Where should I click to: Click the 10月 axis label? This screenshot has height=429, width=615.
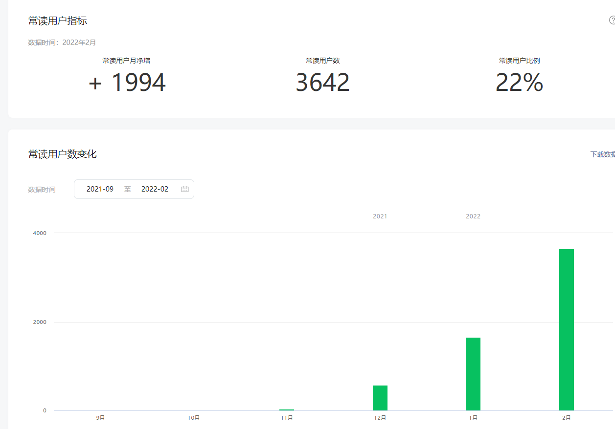[194, 418]
